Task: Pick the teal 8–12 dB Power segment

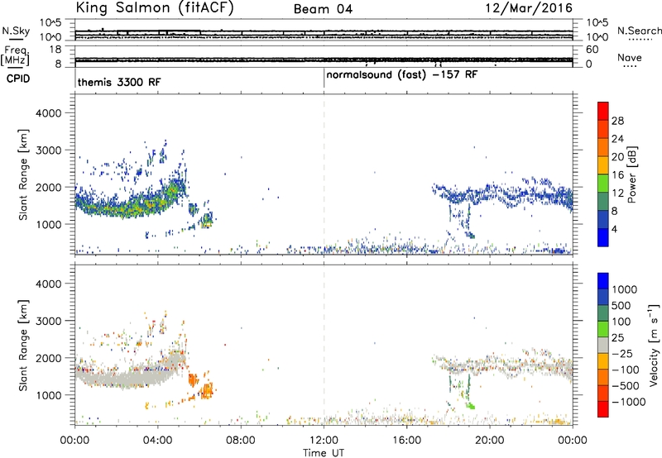Action: (x=603, y=202)
